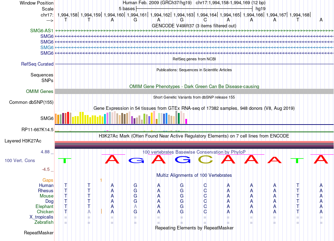Screen dimensions: 334x241
Task: Click the Sequences track label
Action: coord(42,75)
